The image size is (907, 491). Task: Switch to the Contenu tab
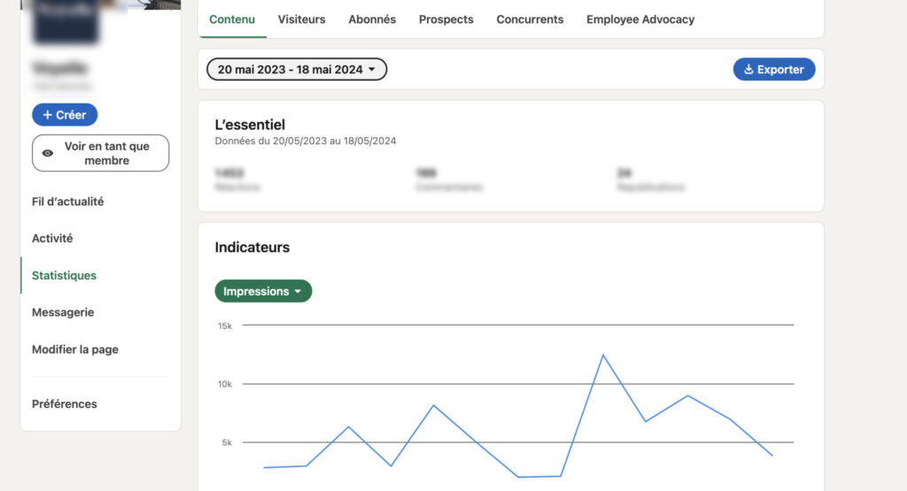232,19
